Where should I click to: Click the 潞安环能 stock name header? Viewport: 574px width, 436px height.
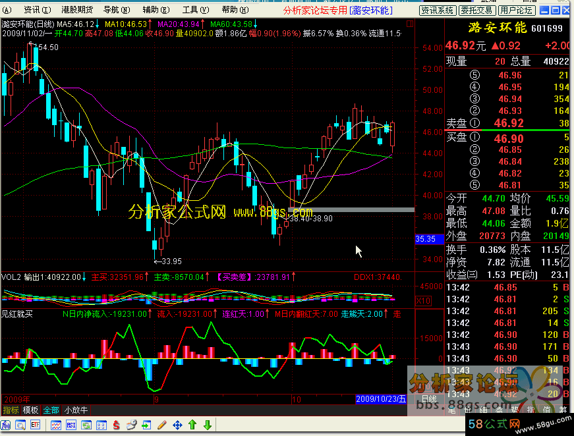[x=497, y=28]
